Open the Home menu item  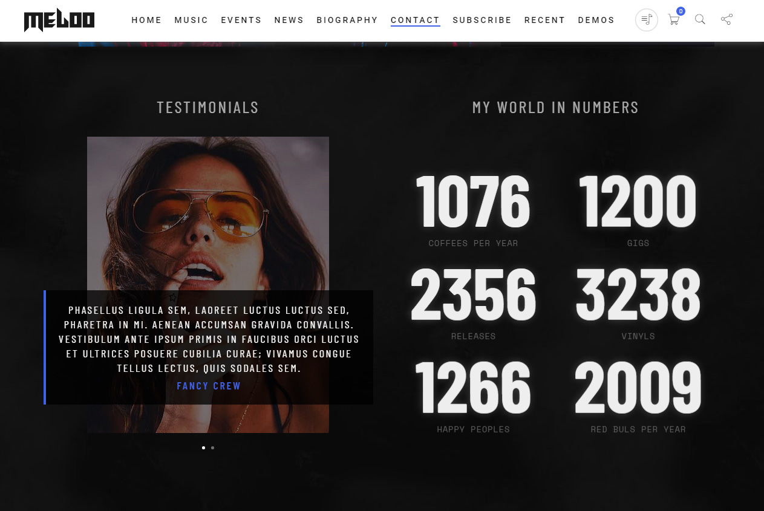point(146,20)
